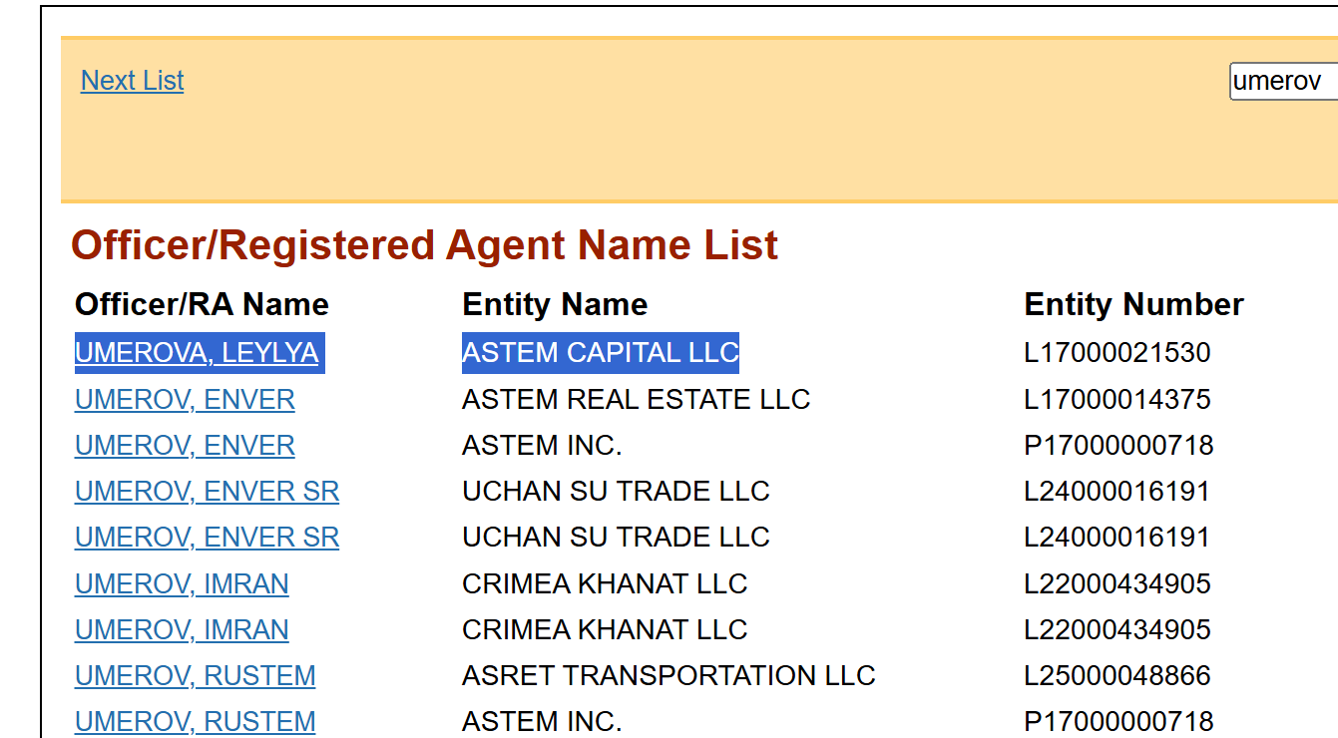Viewport: 1338px width, 738px height.
Task: Open the second UMEROV, ENVER SR link
Action: pos(207,538)
